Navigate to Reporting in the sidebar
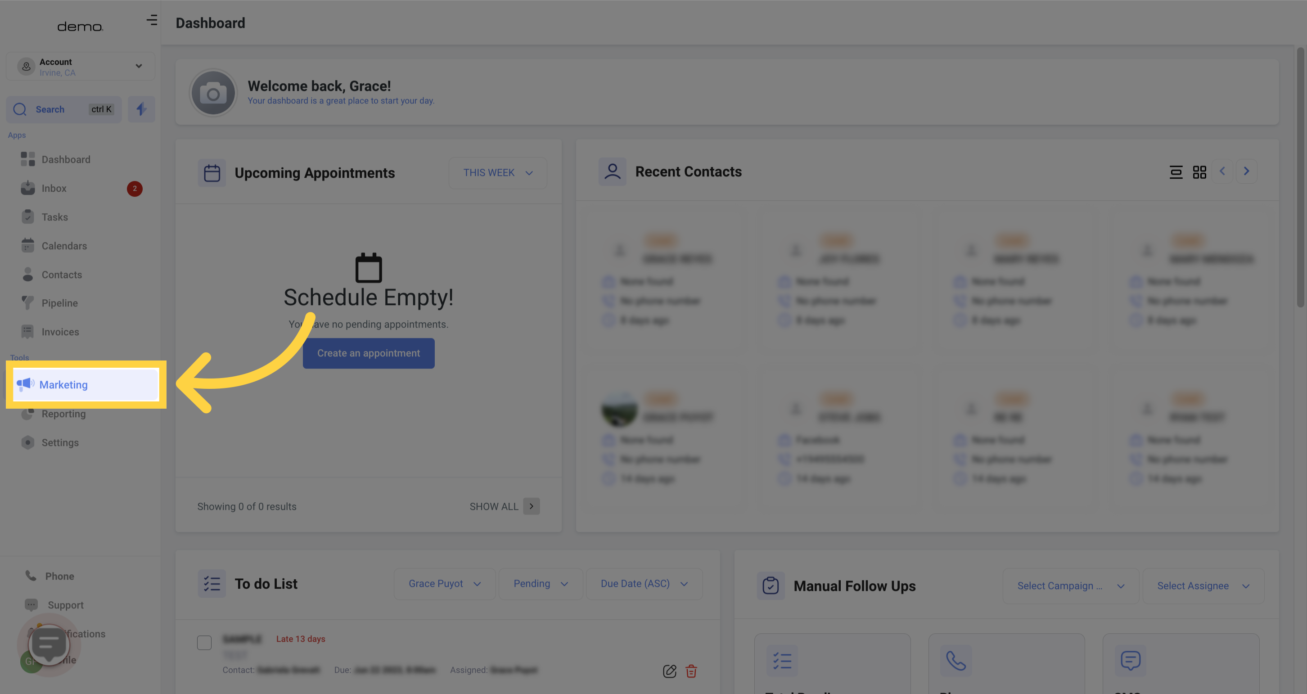 [x=63, y=414]
